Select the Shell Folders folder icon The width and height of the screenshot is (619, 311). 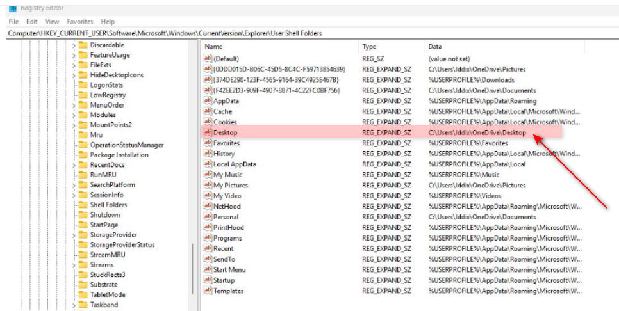tap(83, 205)
